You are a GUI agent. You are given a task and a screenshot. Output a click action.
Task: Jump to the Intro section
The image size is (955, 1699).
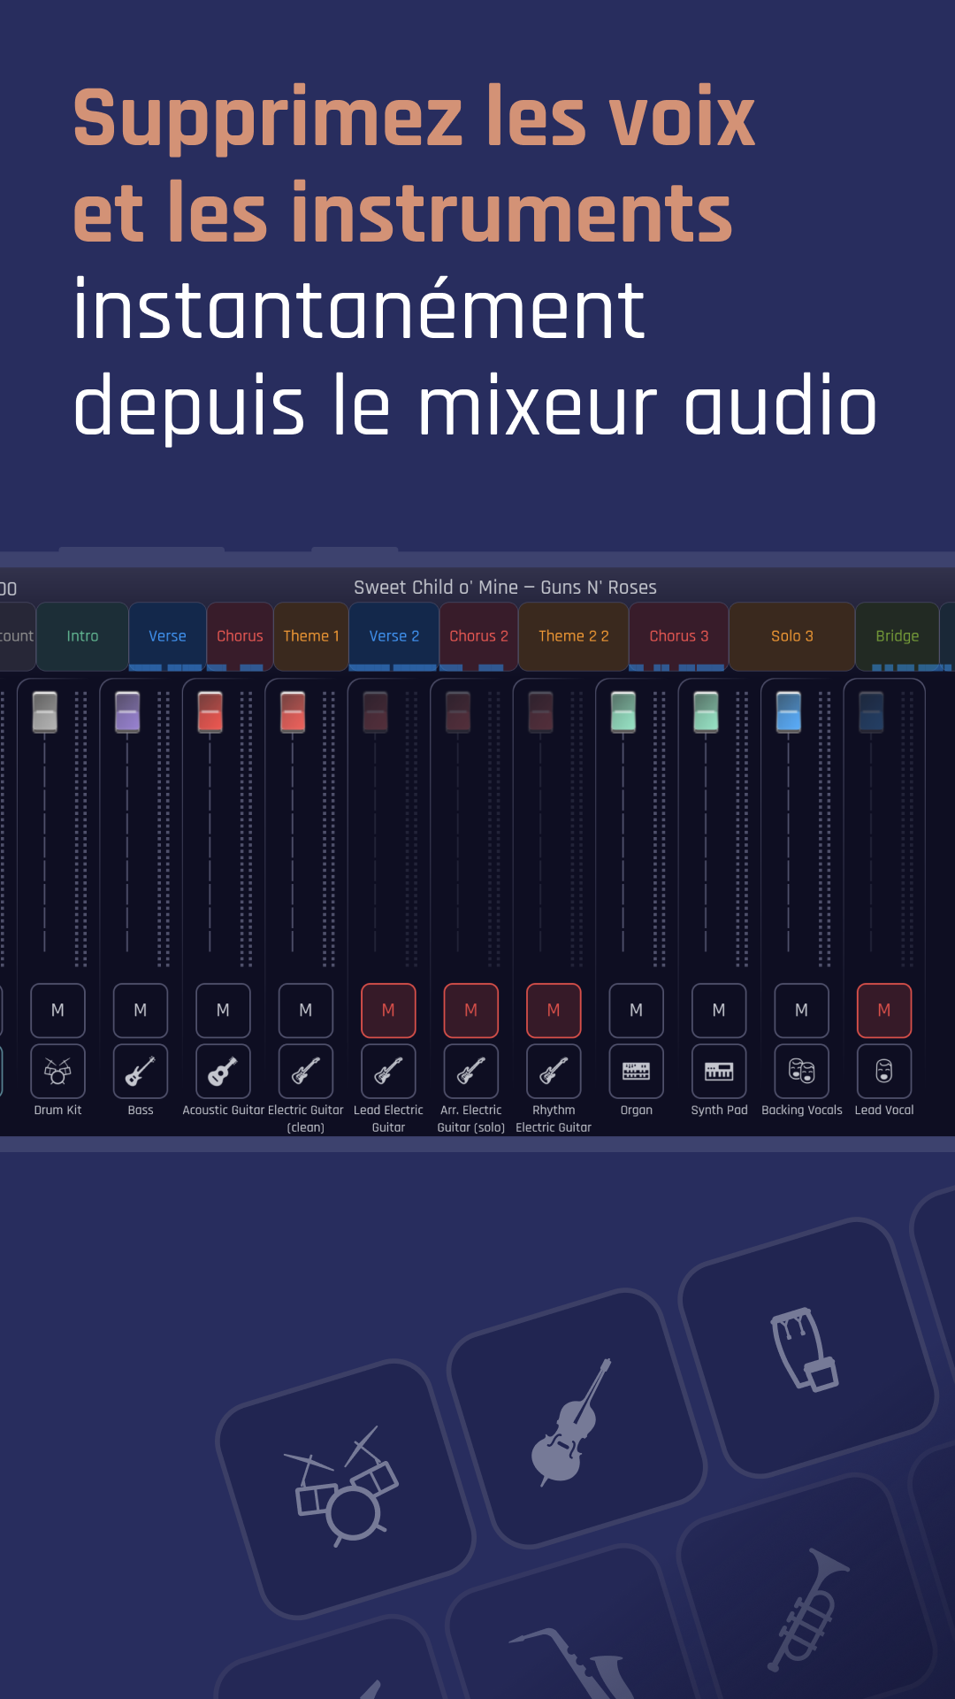click(x=82, y=636)
